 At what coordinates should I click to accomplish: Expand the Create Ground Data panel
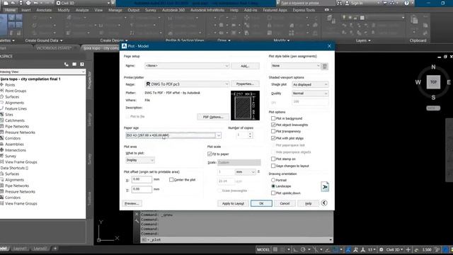(44, 40)
